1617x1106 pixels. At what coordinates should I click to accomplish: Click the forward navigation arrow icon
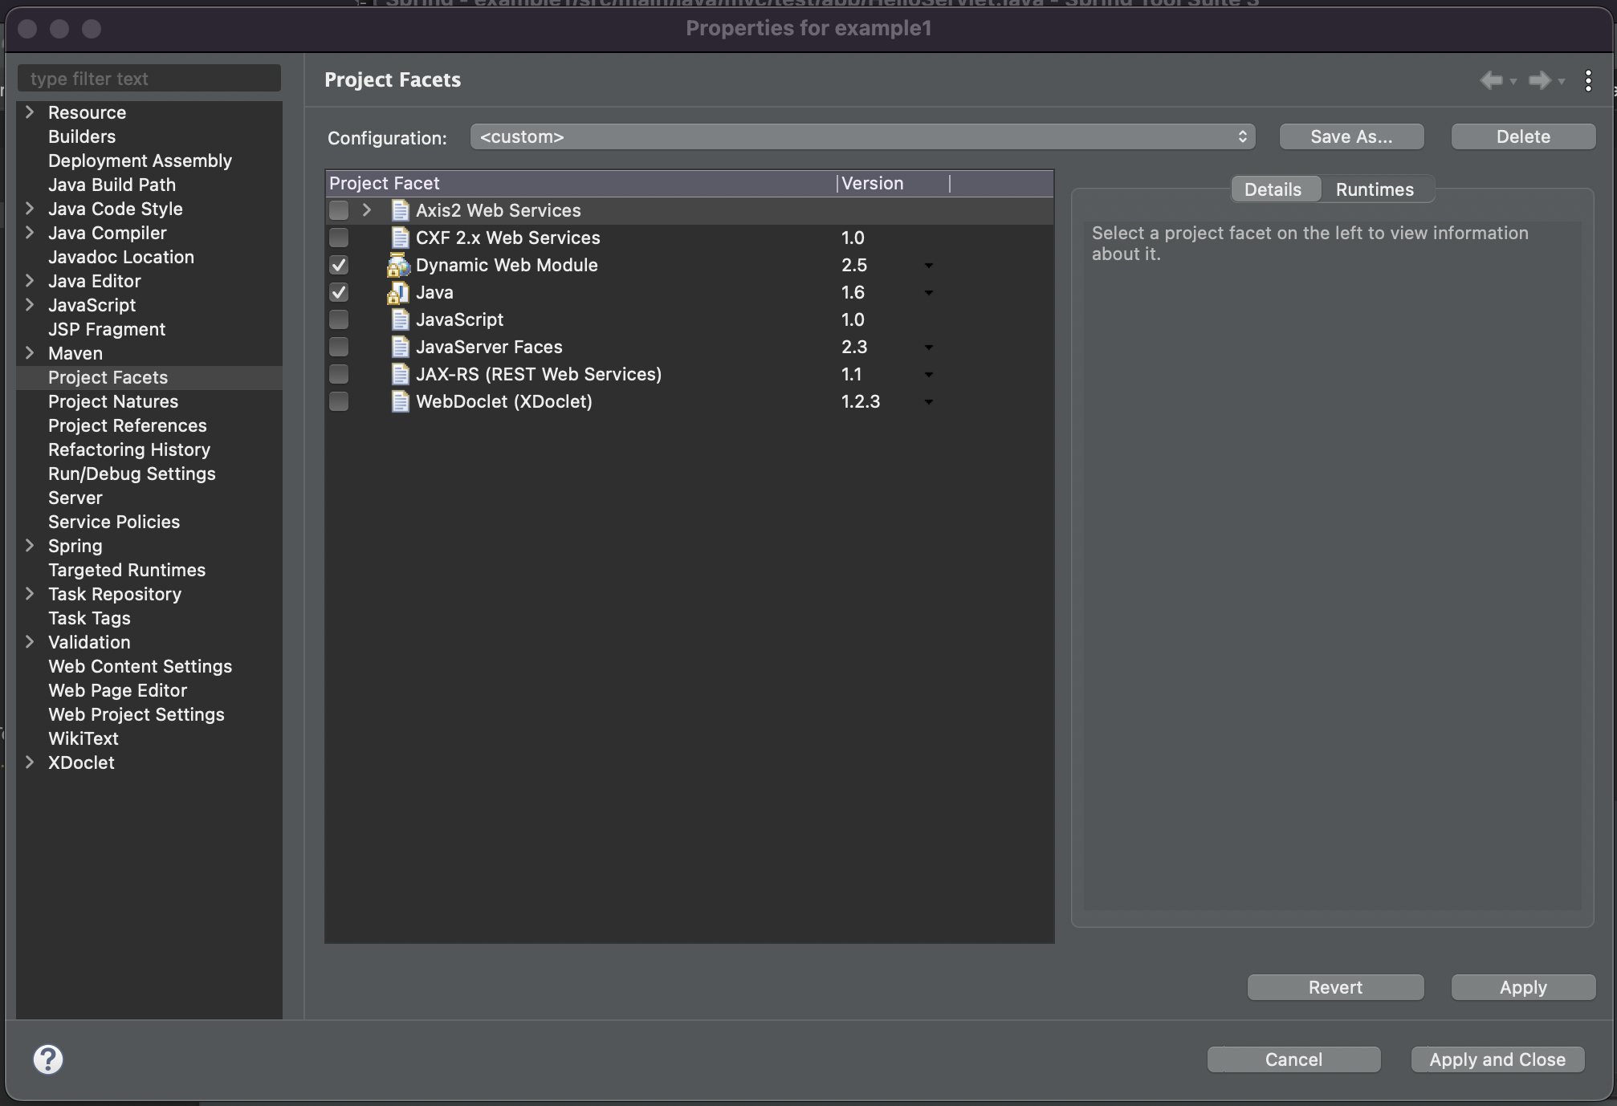pyautogui.click(x=1539, y=80)
